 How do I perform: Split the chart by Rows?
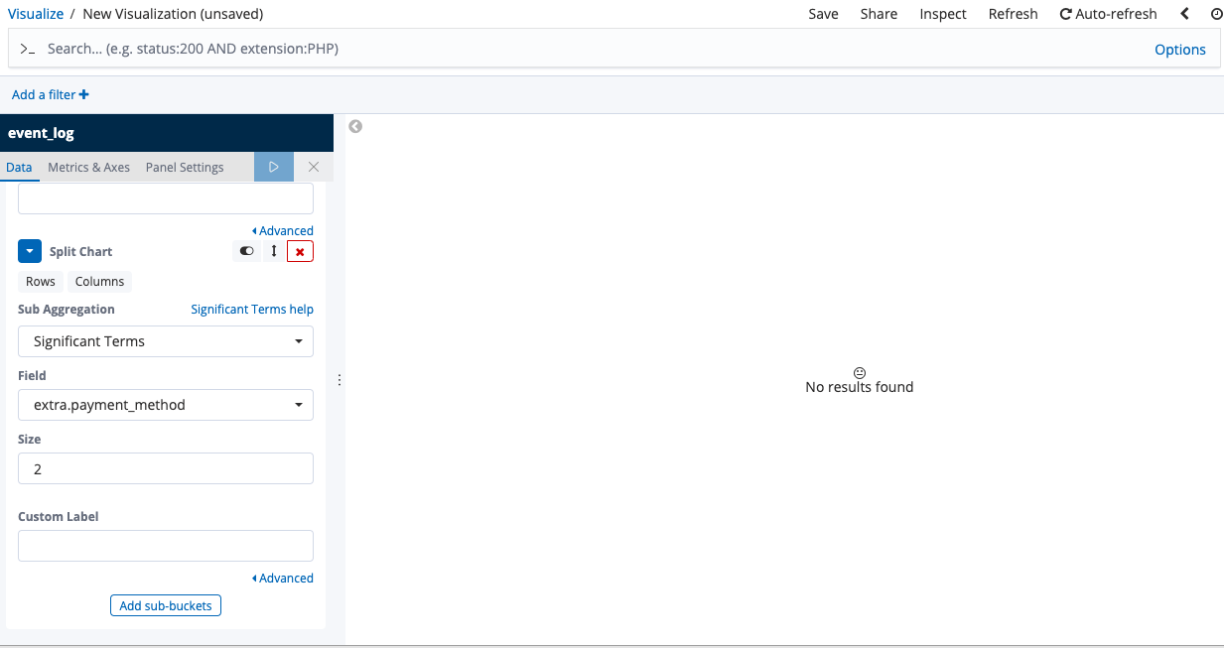[41, 281]
